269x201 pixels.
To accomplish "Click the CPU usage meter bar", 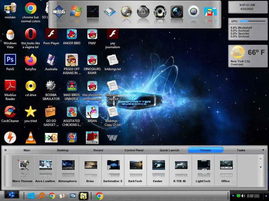I will 252,21.
